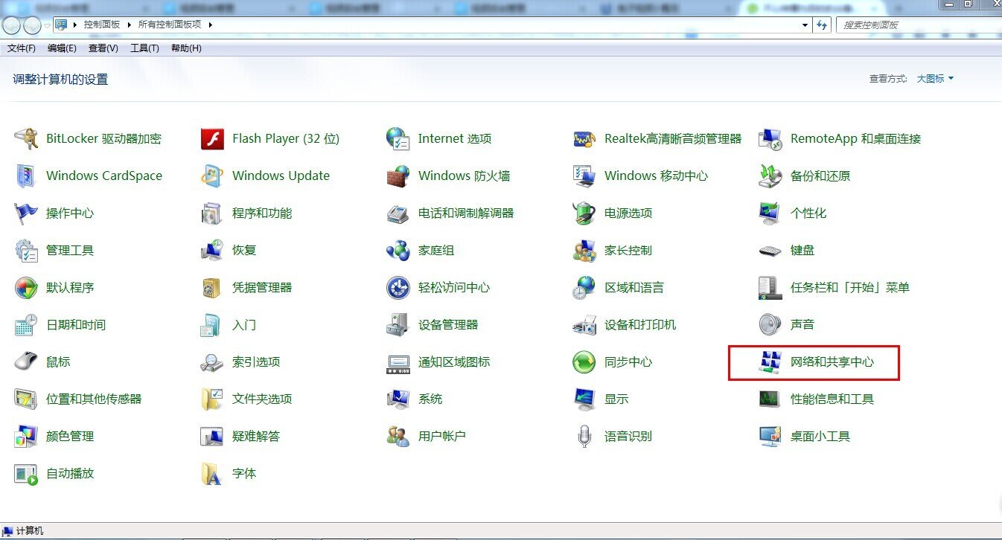The image size is (1002, 540).
Task: Open the 区域和语言 link
Action: (x=634, y=287)
